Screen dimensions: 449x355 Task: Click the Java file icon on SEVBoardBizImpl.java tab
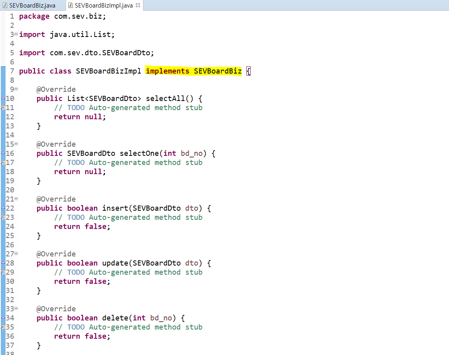[x=70, y=6]
